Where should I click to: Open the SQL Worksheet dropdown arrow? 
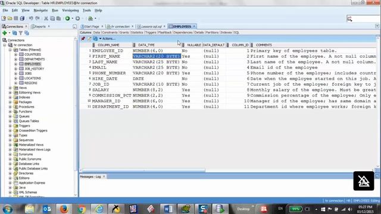pyautogui.click(x=95, y=18)
